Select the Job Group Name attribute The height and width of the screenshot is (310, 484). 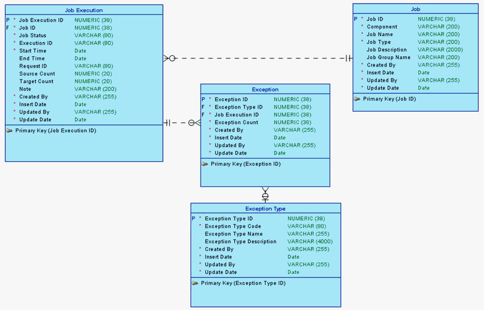point(388,57)
